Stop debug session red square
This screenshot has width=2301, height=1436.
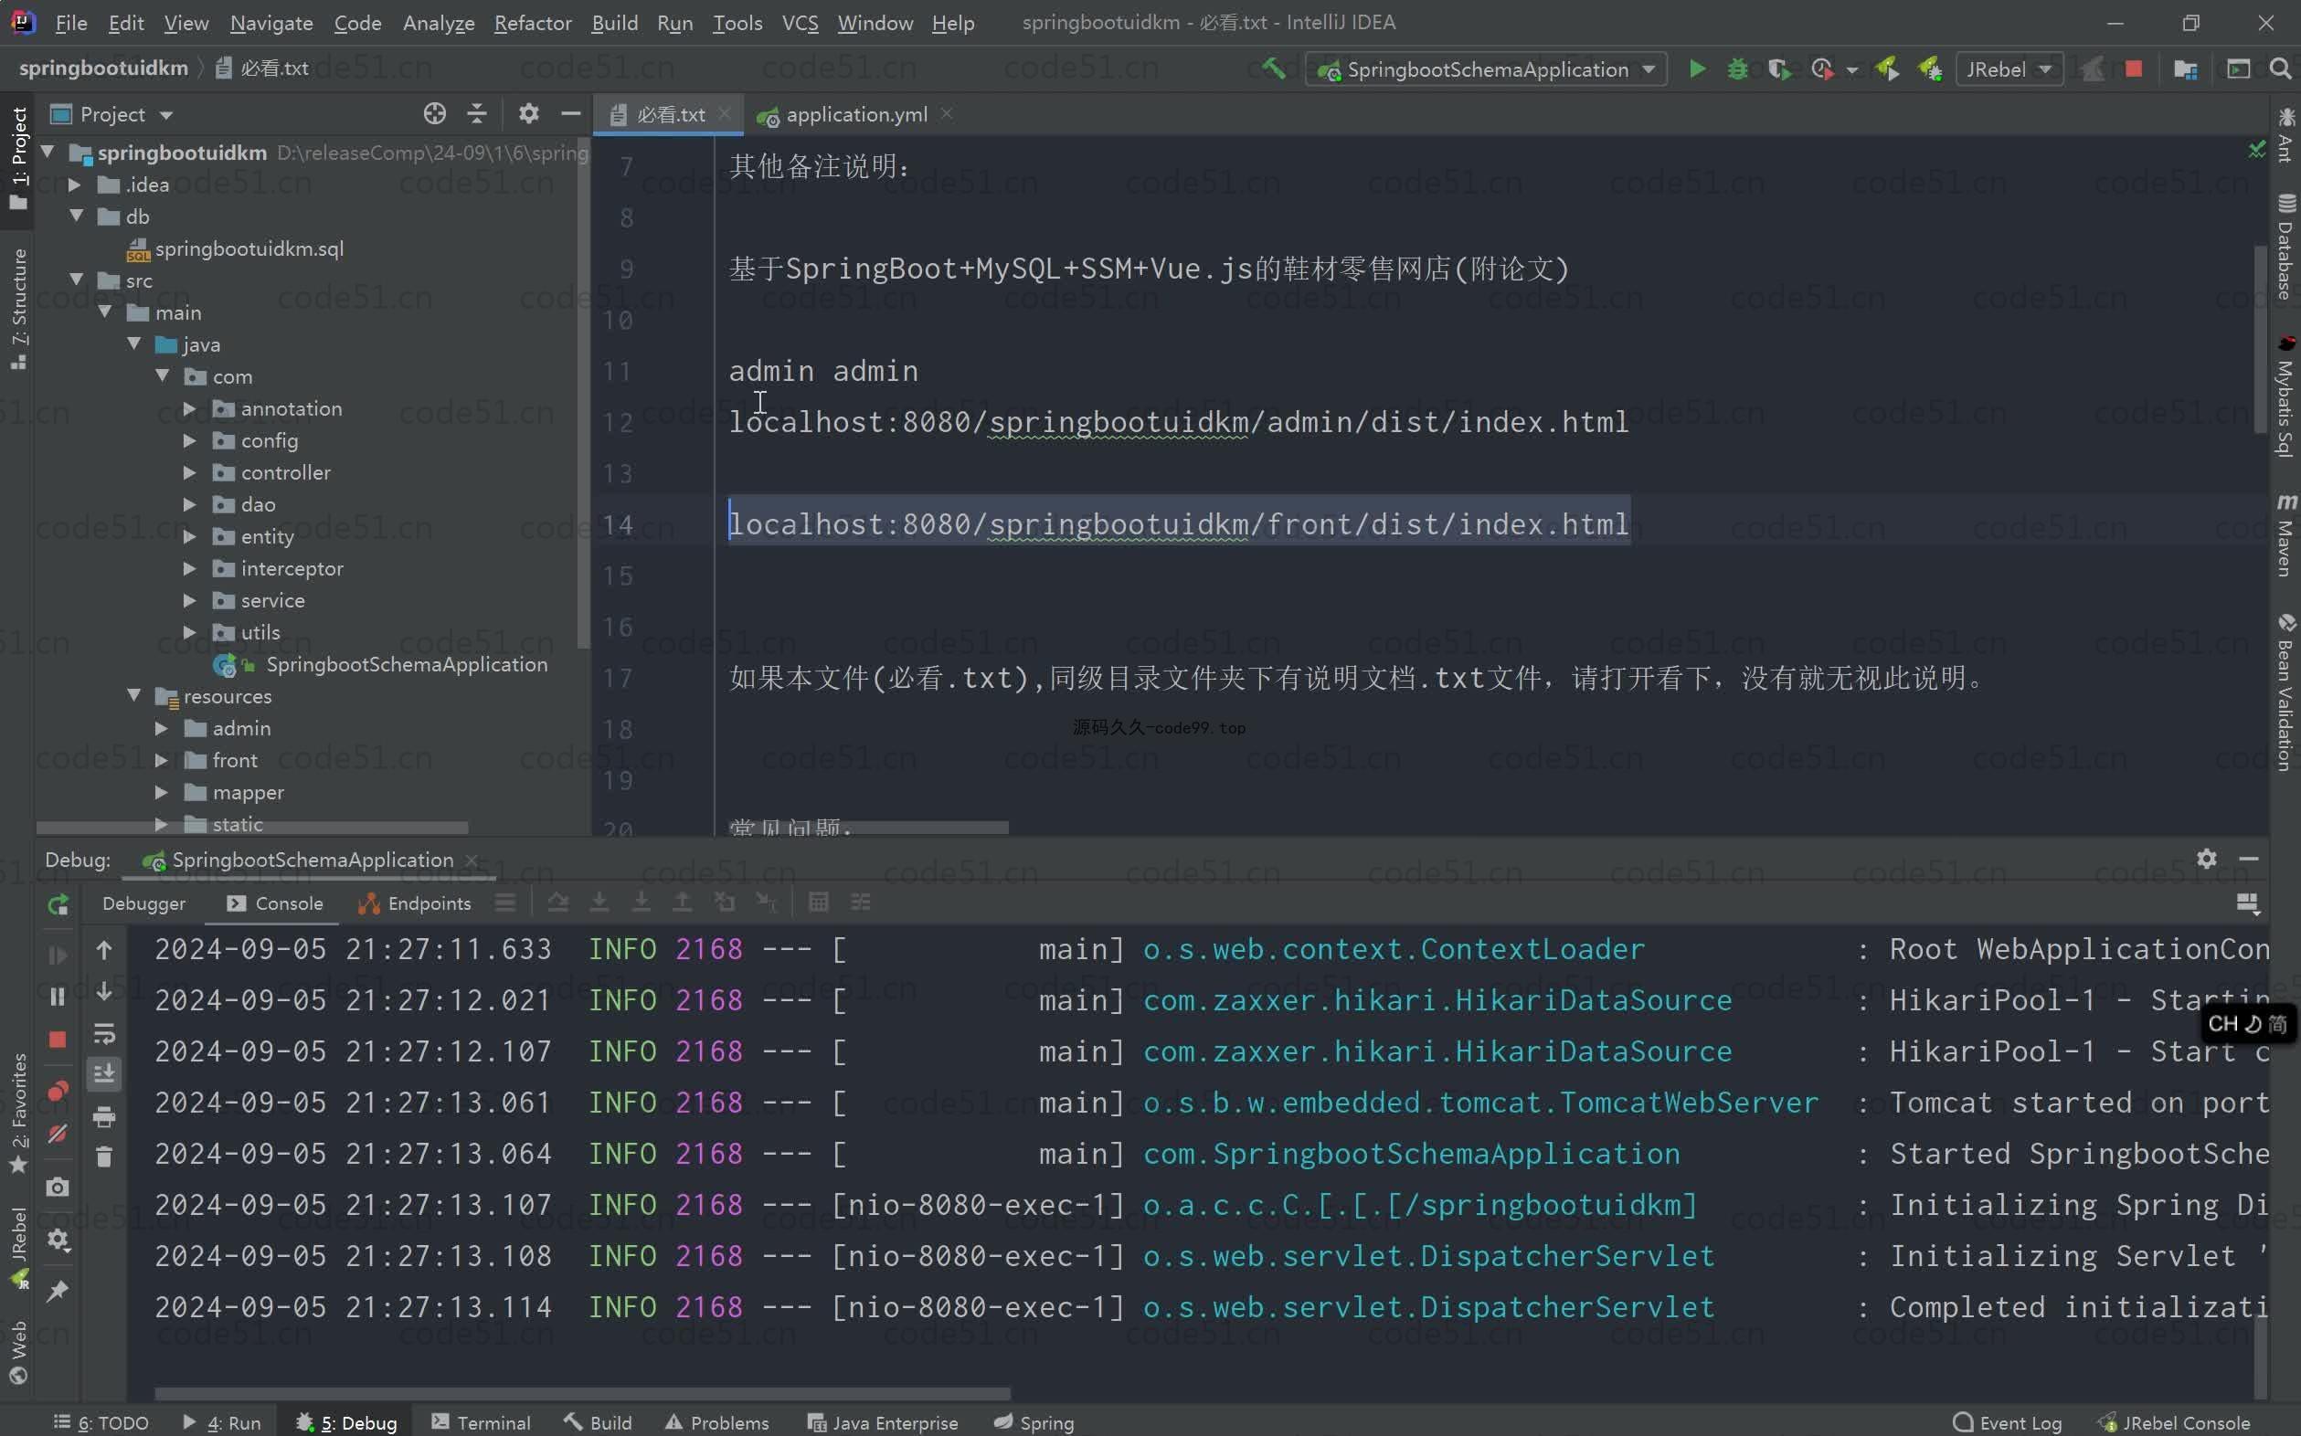pos(57,1040)
